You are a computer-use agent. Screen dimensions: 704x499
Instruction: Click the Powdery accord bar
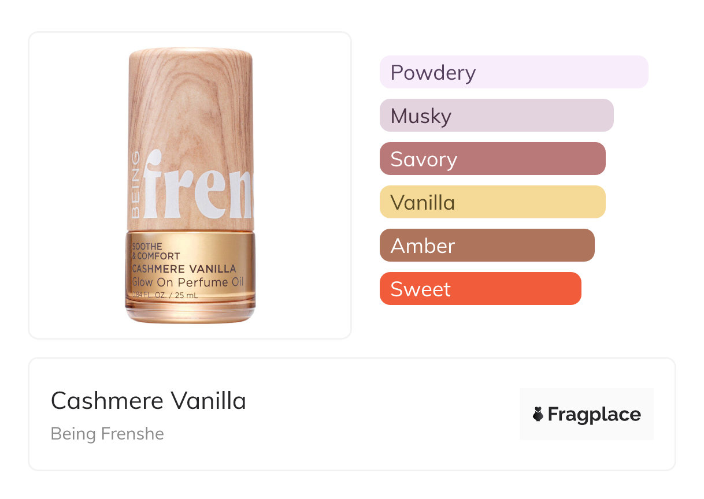pos(513,72)
